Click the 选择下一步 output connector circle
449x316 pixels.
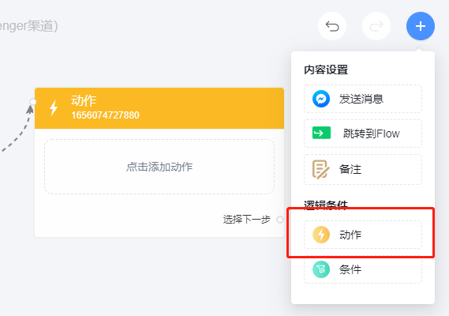[280, 220]
